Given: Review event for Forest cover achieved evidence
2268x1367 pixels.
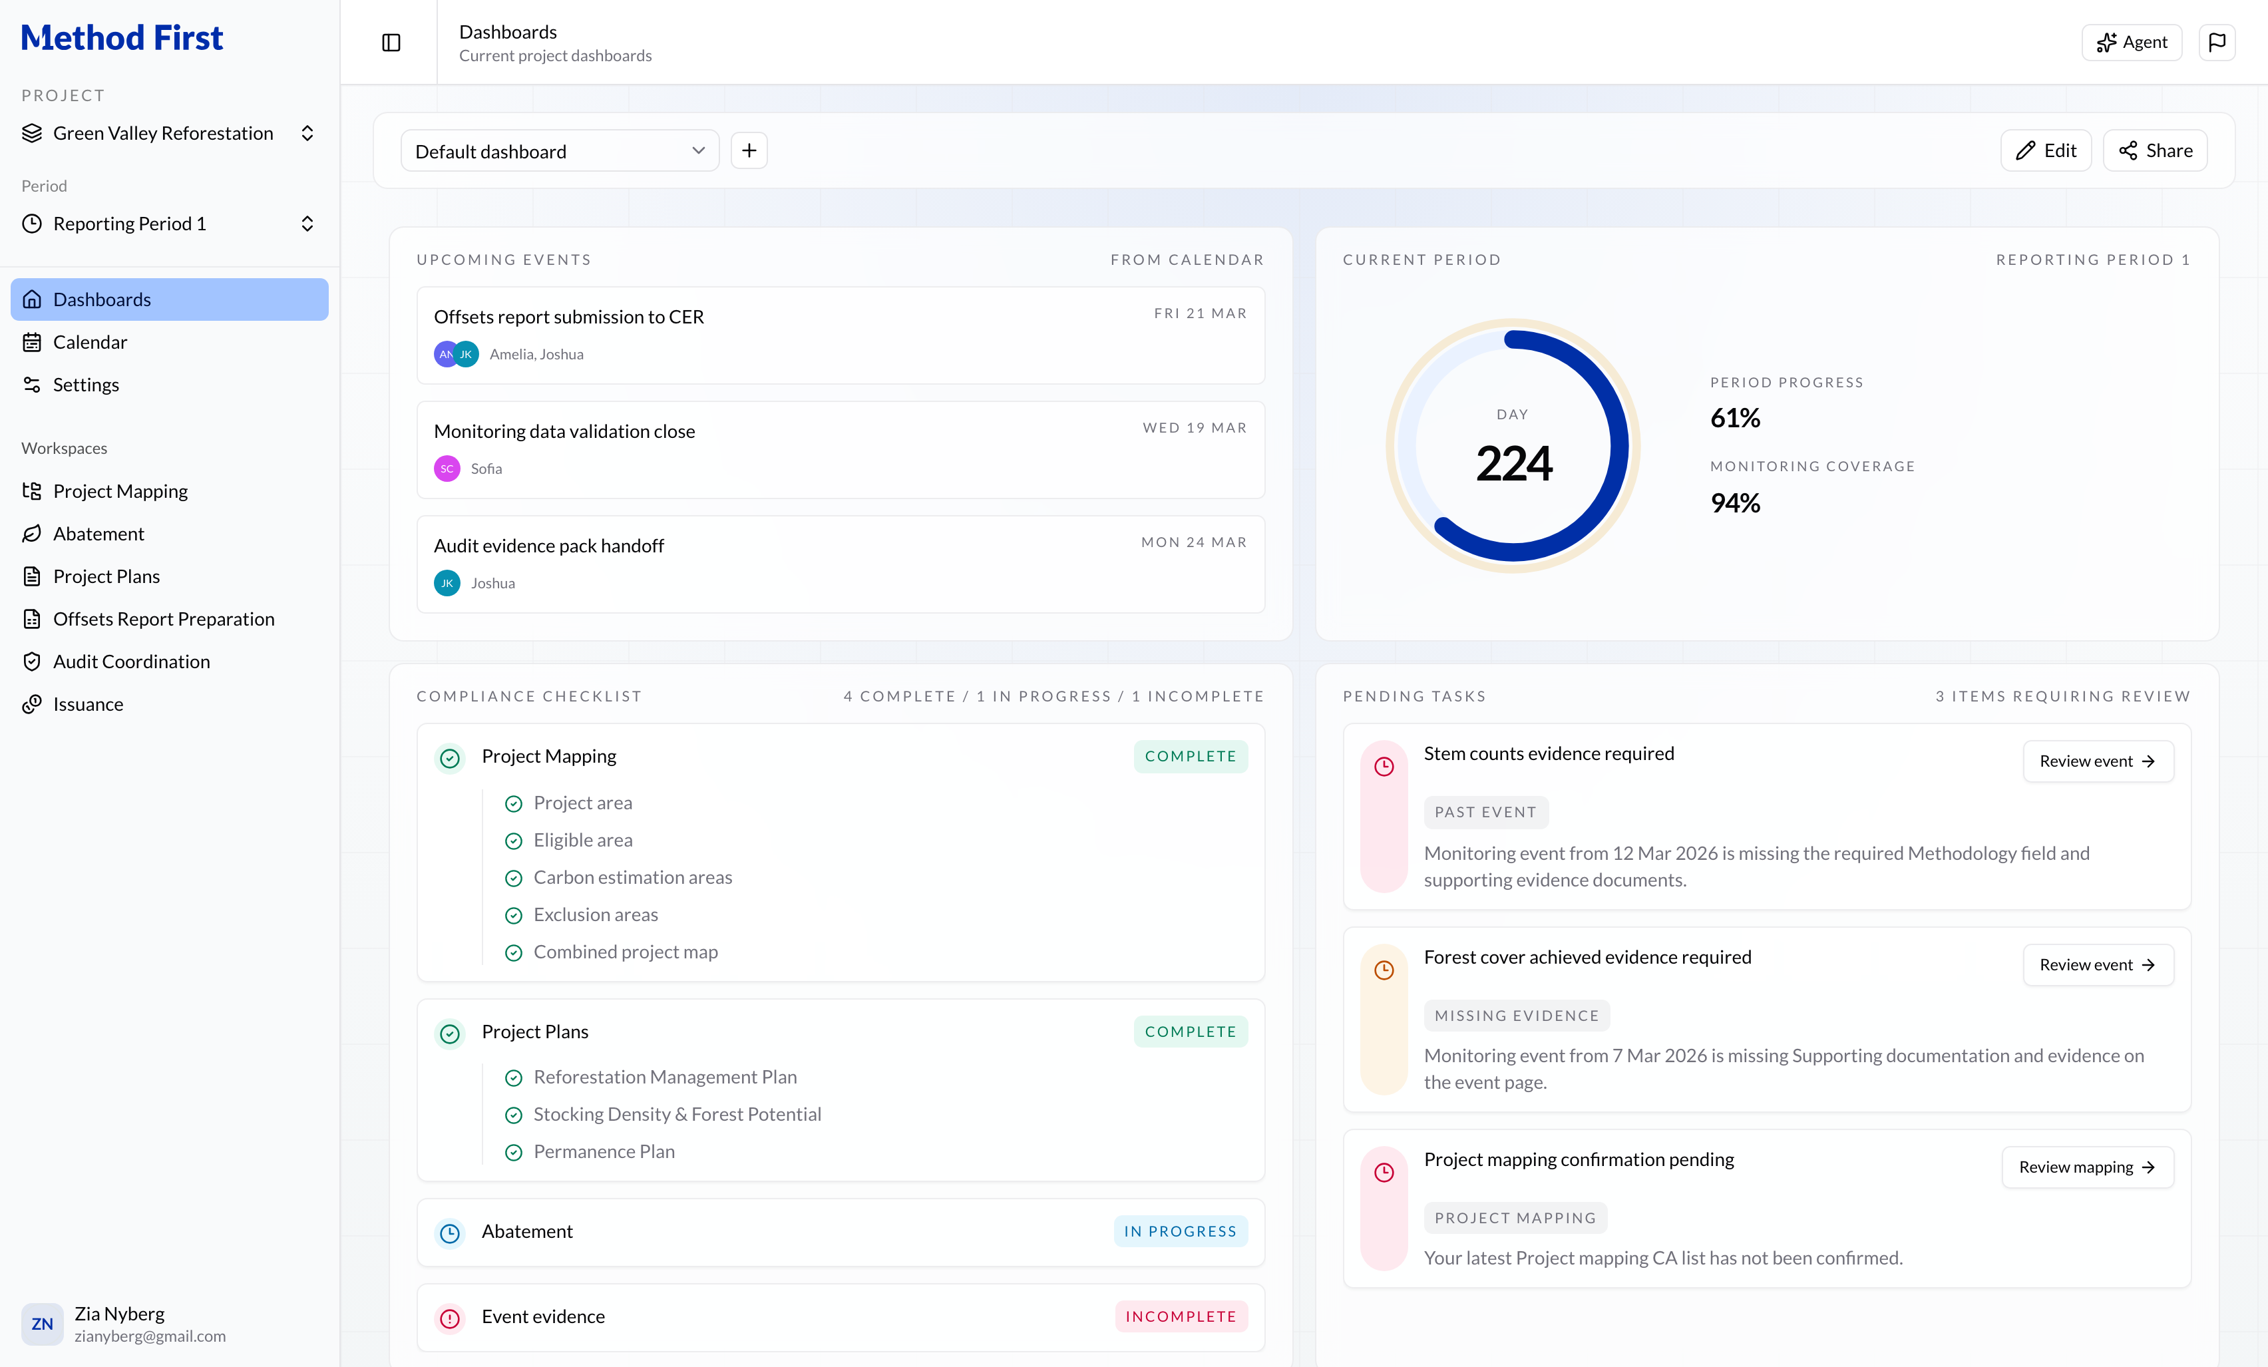Looking at the screenshot, I should click(2098, 965).
